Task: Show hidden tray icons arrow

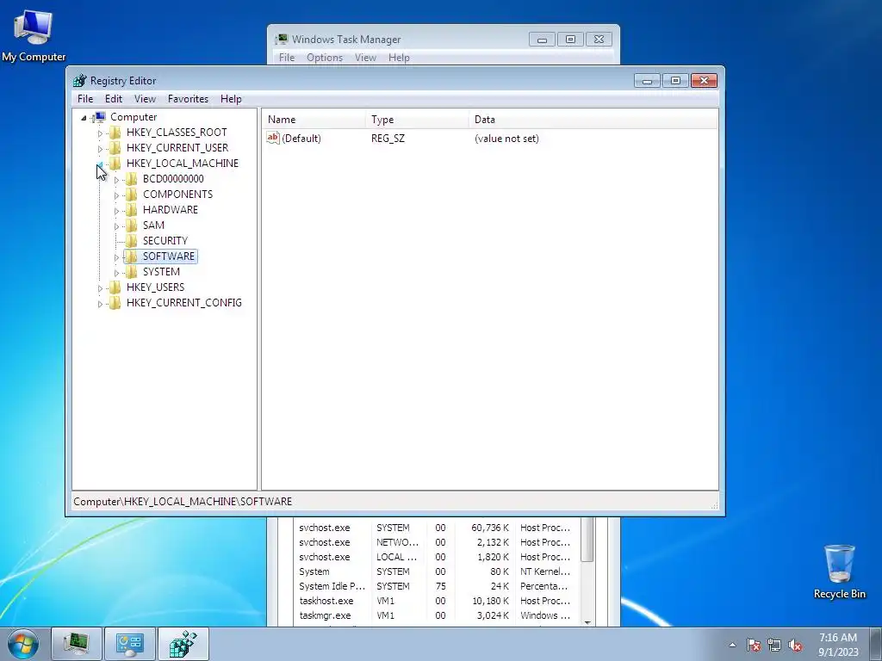Action: coord(732,645)
